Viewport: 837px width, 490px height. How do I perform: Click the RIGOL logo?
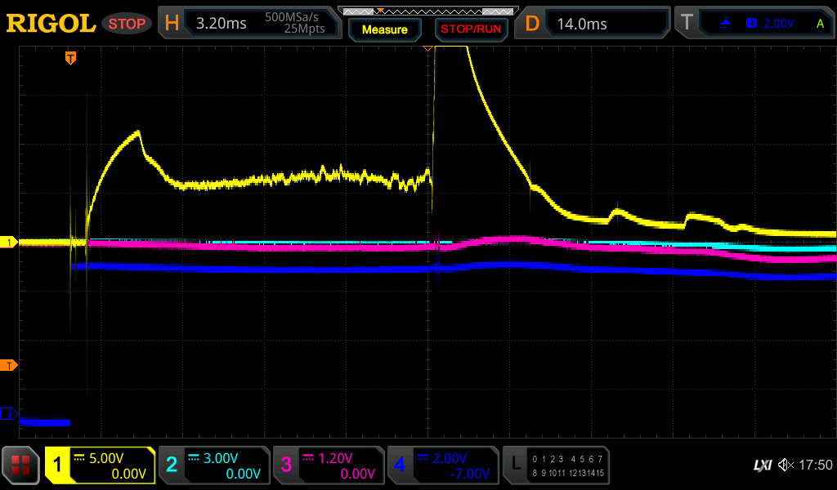click(x=51, y=24)
